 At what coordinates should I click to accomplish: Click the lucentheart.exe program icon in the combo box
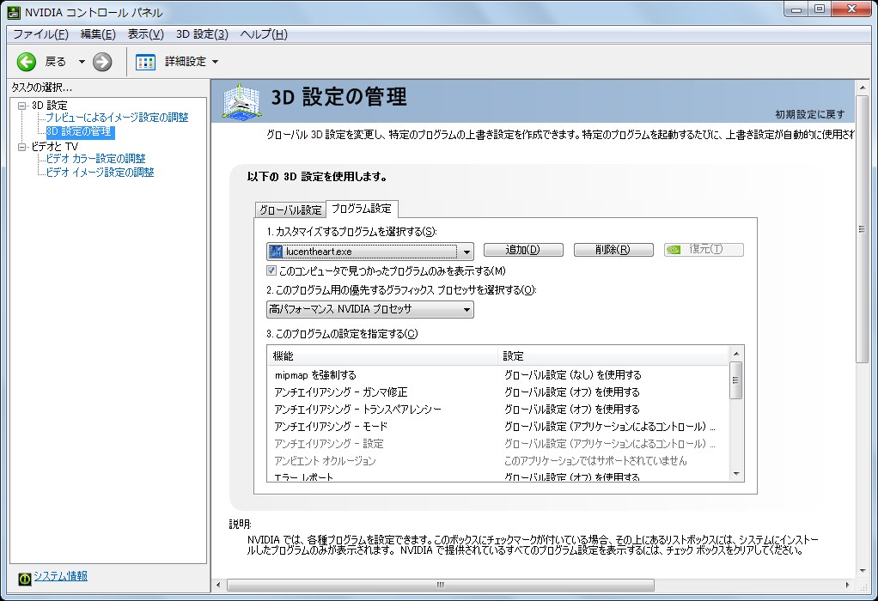point(275,252)
